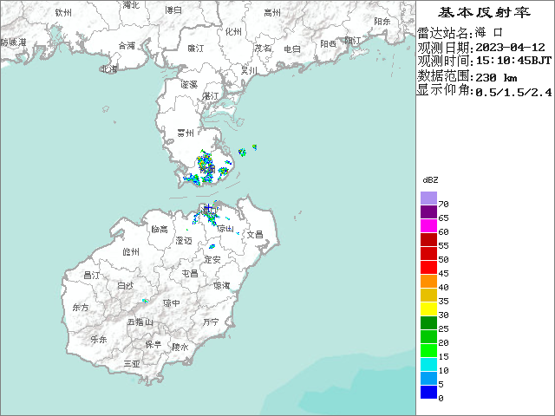
Task: Click the 廉江 map label
Action: click(x=196, y=49)
